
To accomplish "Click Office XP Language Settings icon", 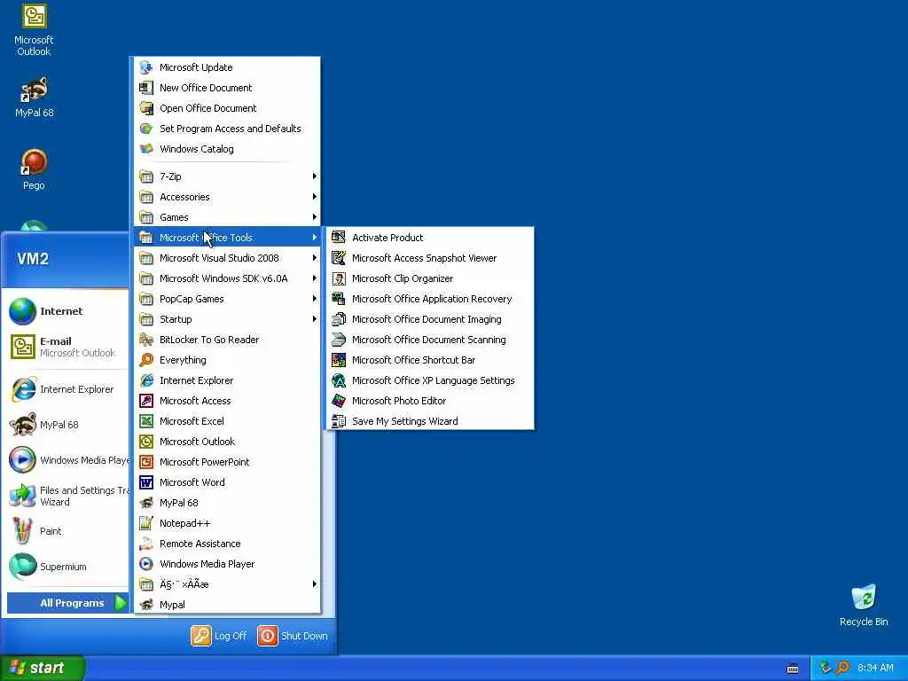I will tap(339, 380).
